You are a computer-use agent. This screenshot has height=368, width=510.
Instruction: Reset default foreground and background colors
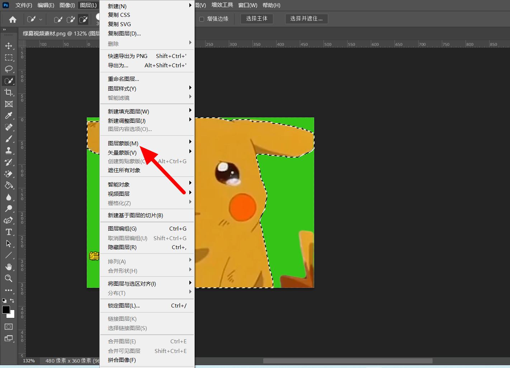[x=4, y=301]
